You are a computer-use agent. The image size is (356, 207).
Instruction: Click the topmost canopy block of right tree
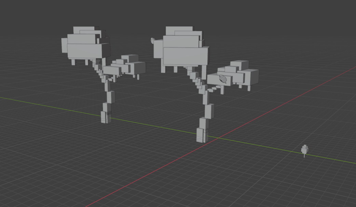click(x=179, y=30)
